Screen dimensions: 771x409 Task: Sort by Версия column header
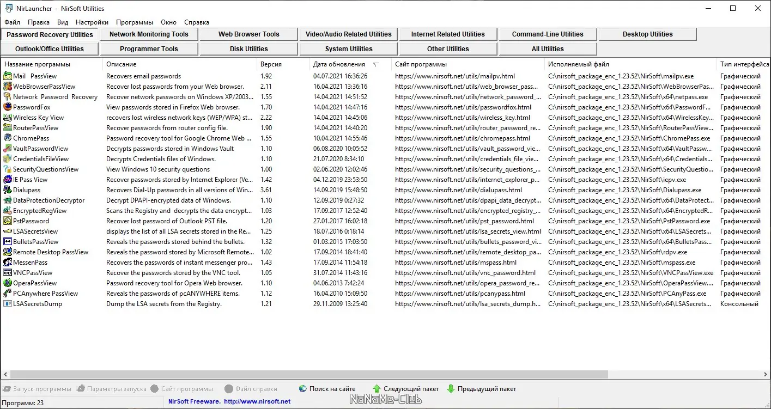(x=283, y=64)
